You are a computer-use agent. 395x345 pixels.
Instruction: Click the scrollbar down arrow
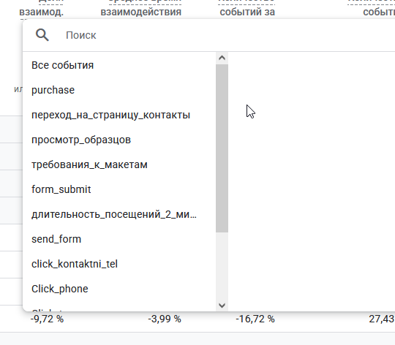[x=222, y=306]
